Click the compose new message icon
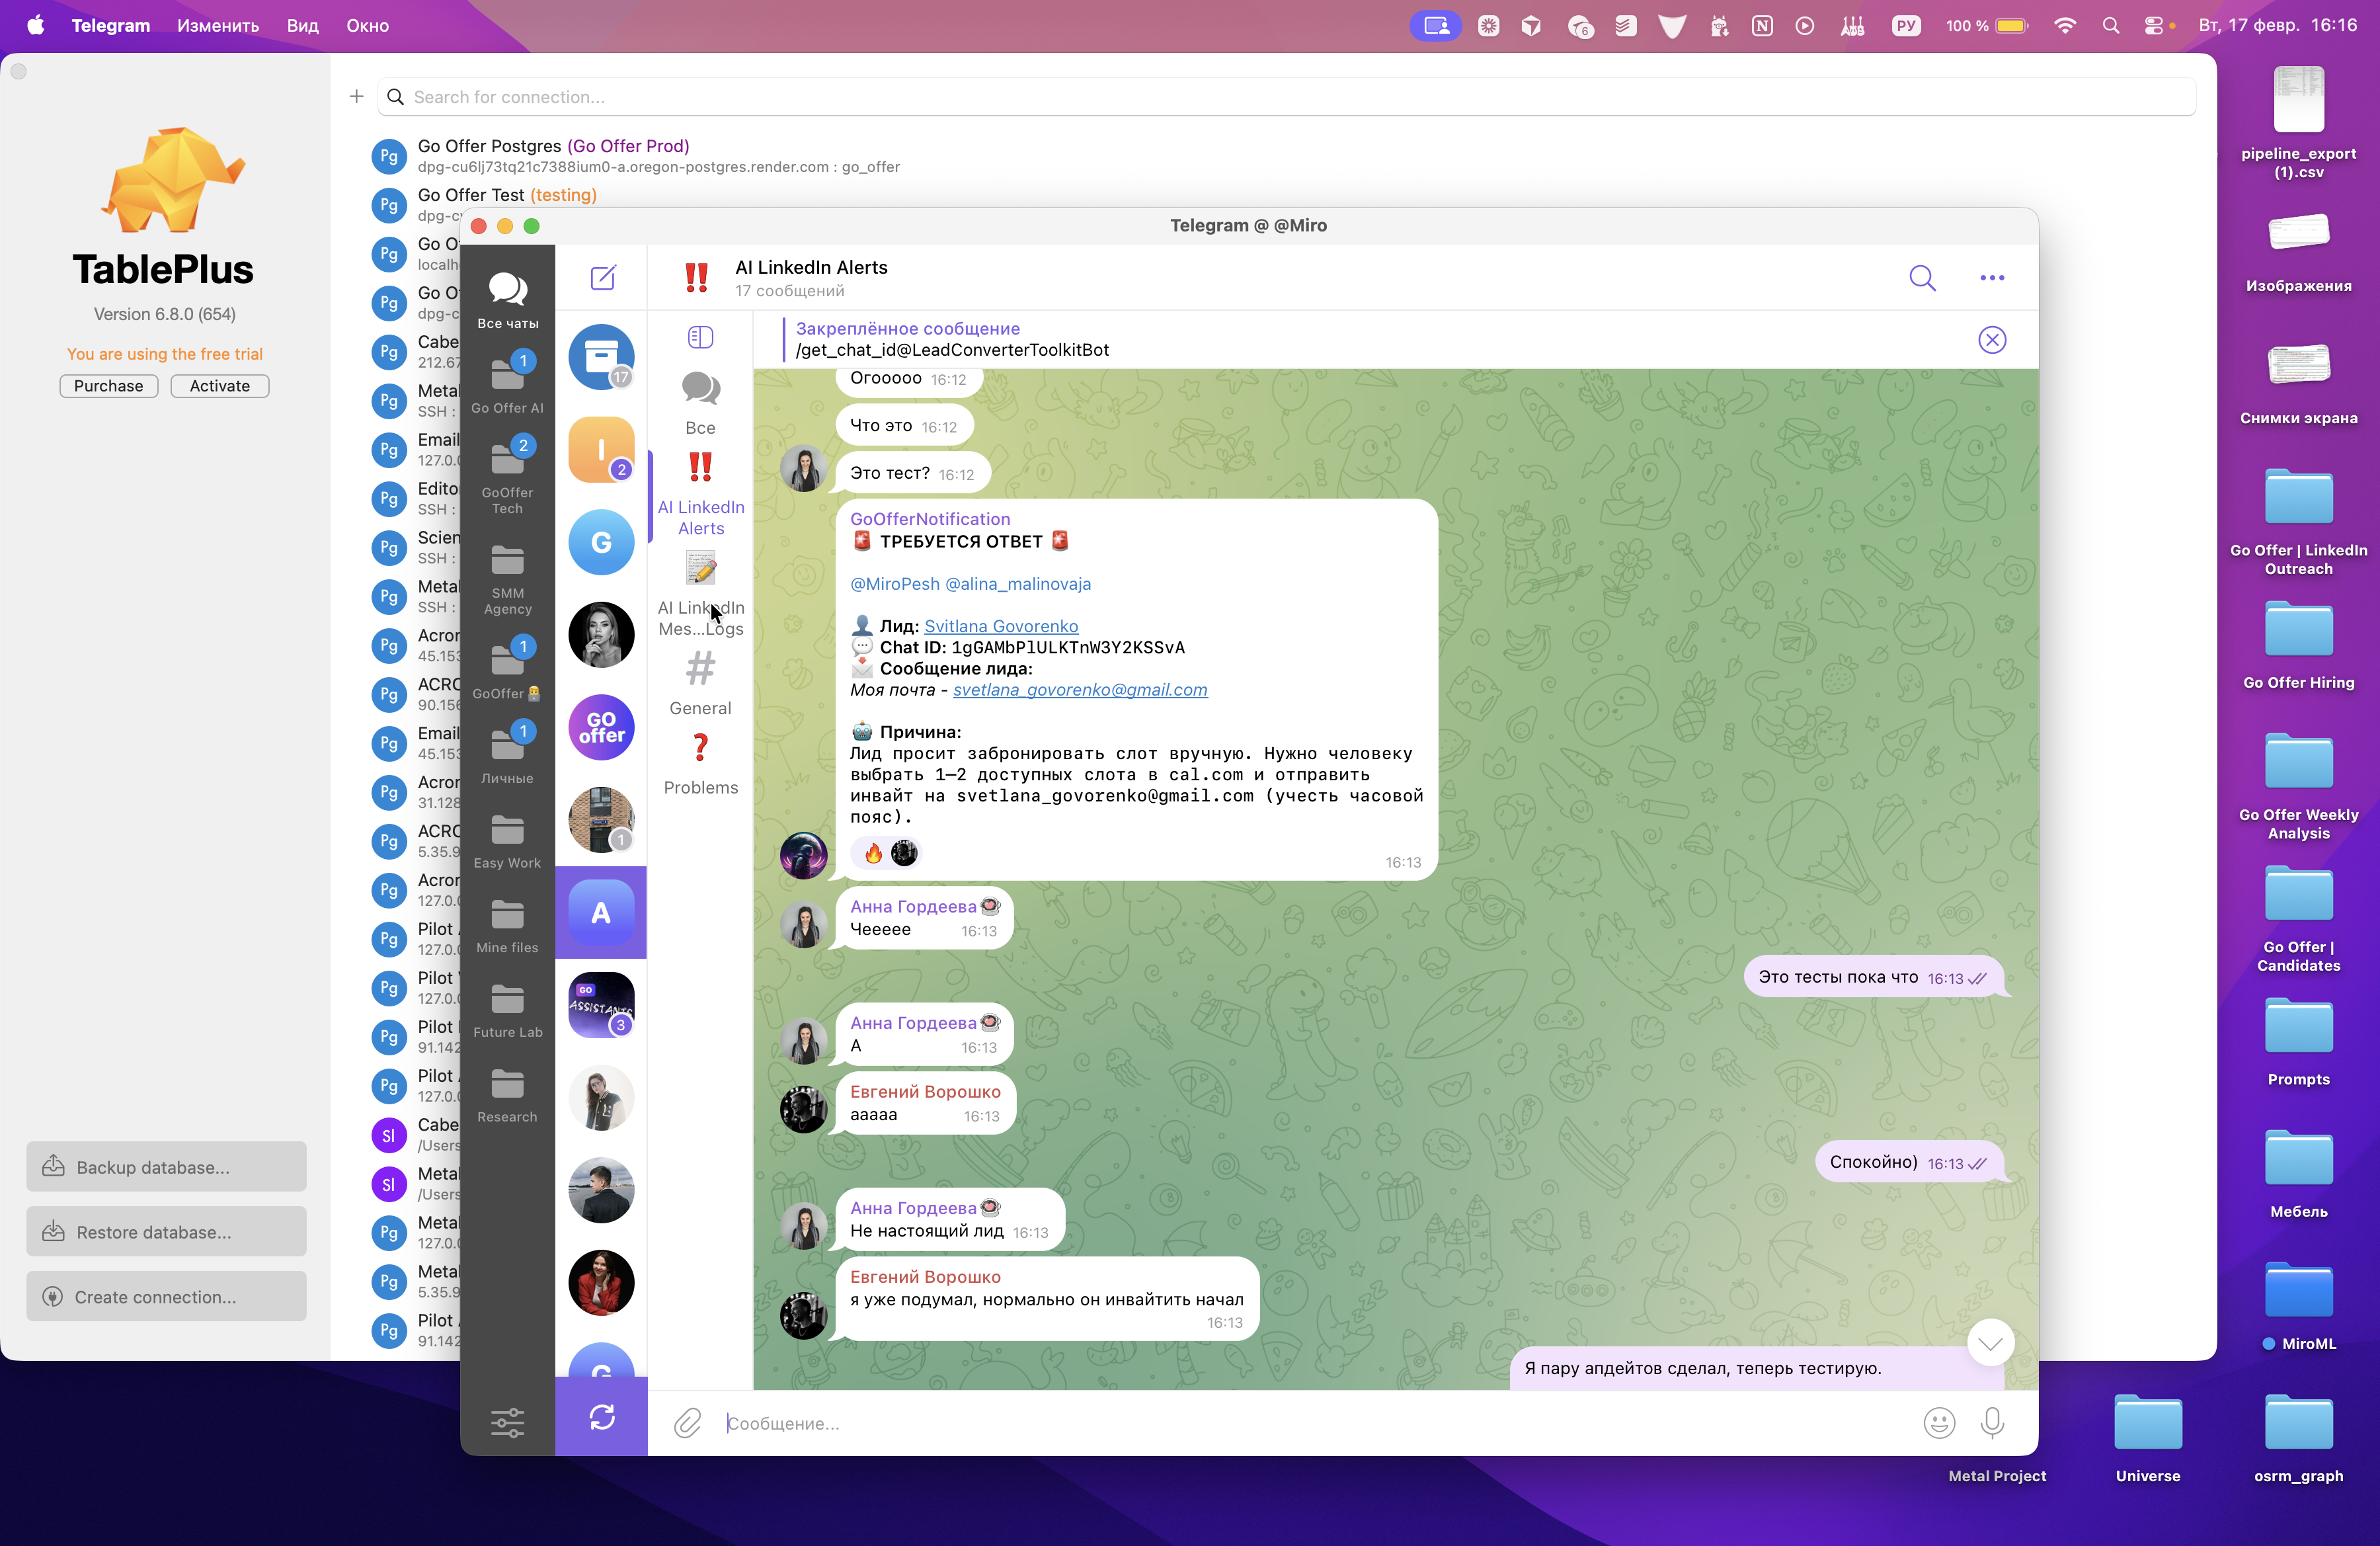 pyautogui.click(x=602, y=278)
